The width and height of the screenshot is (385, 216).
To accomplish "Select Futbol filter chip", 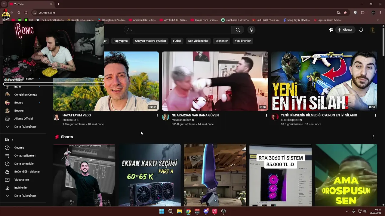I will (x=177, y=41).
